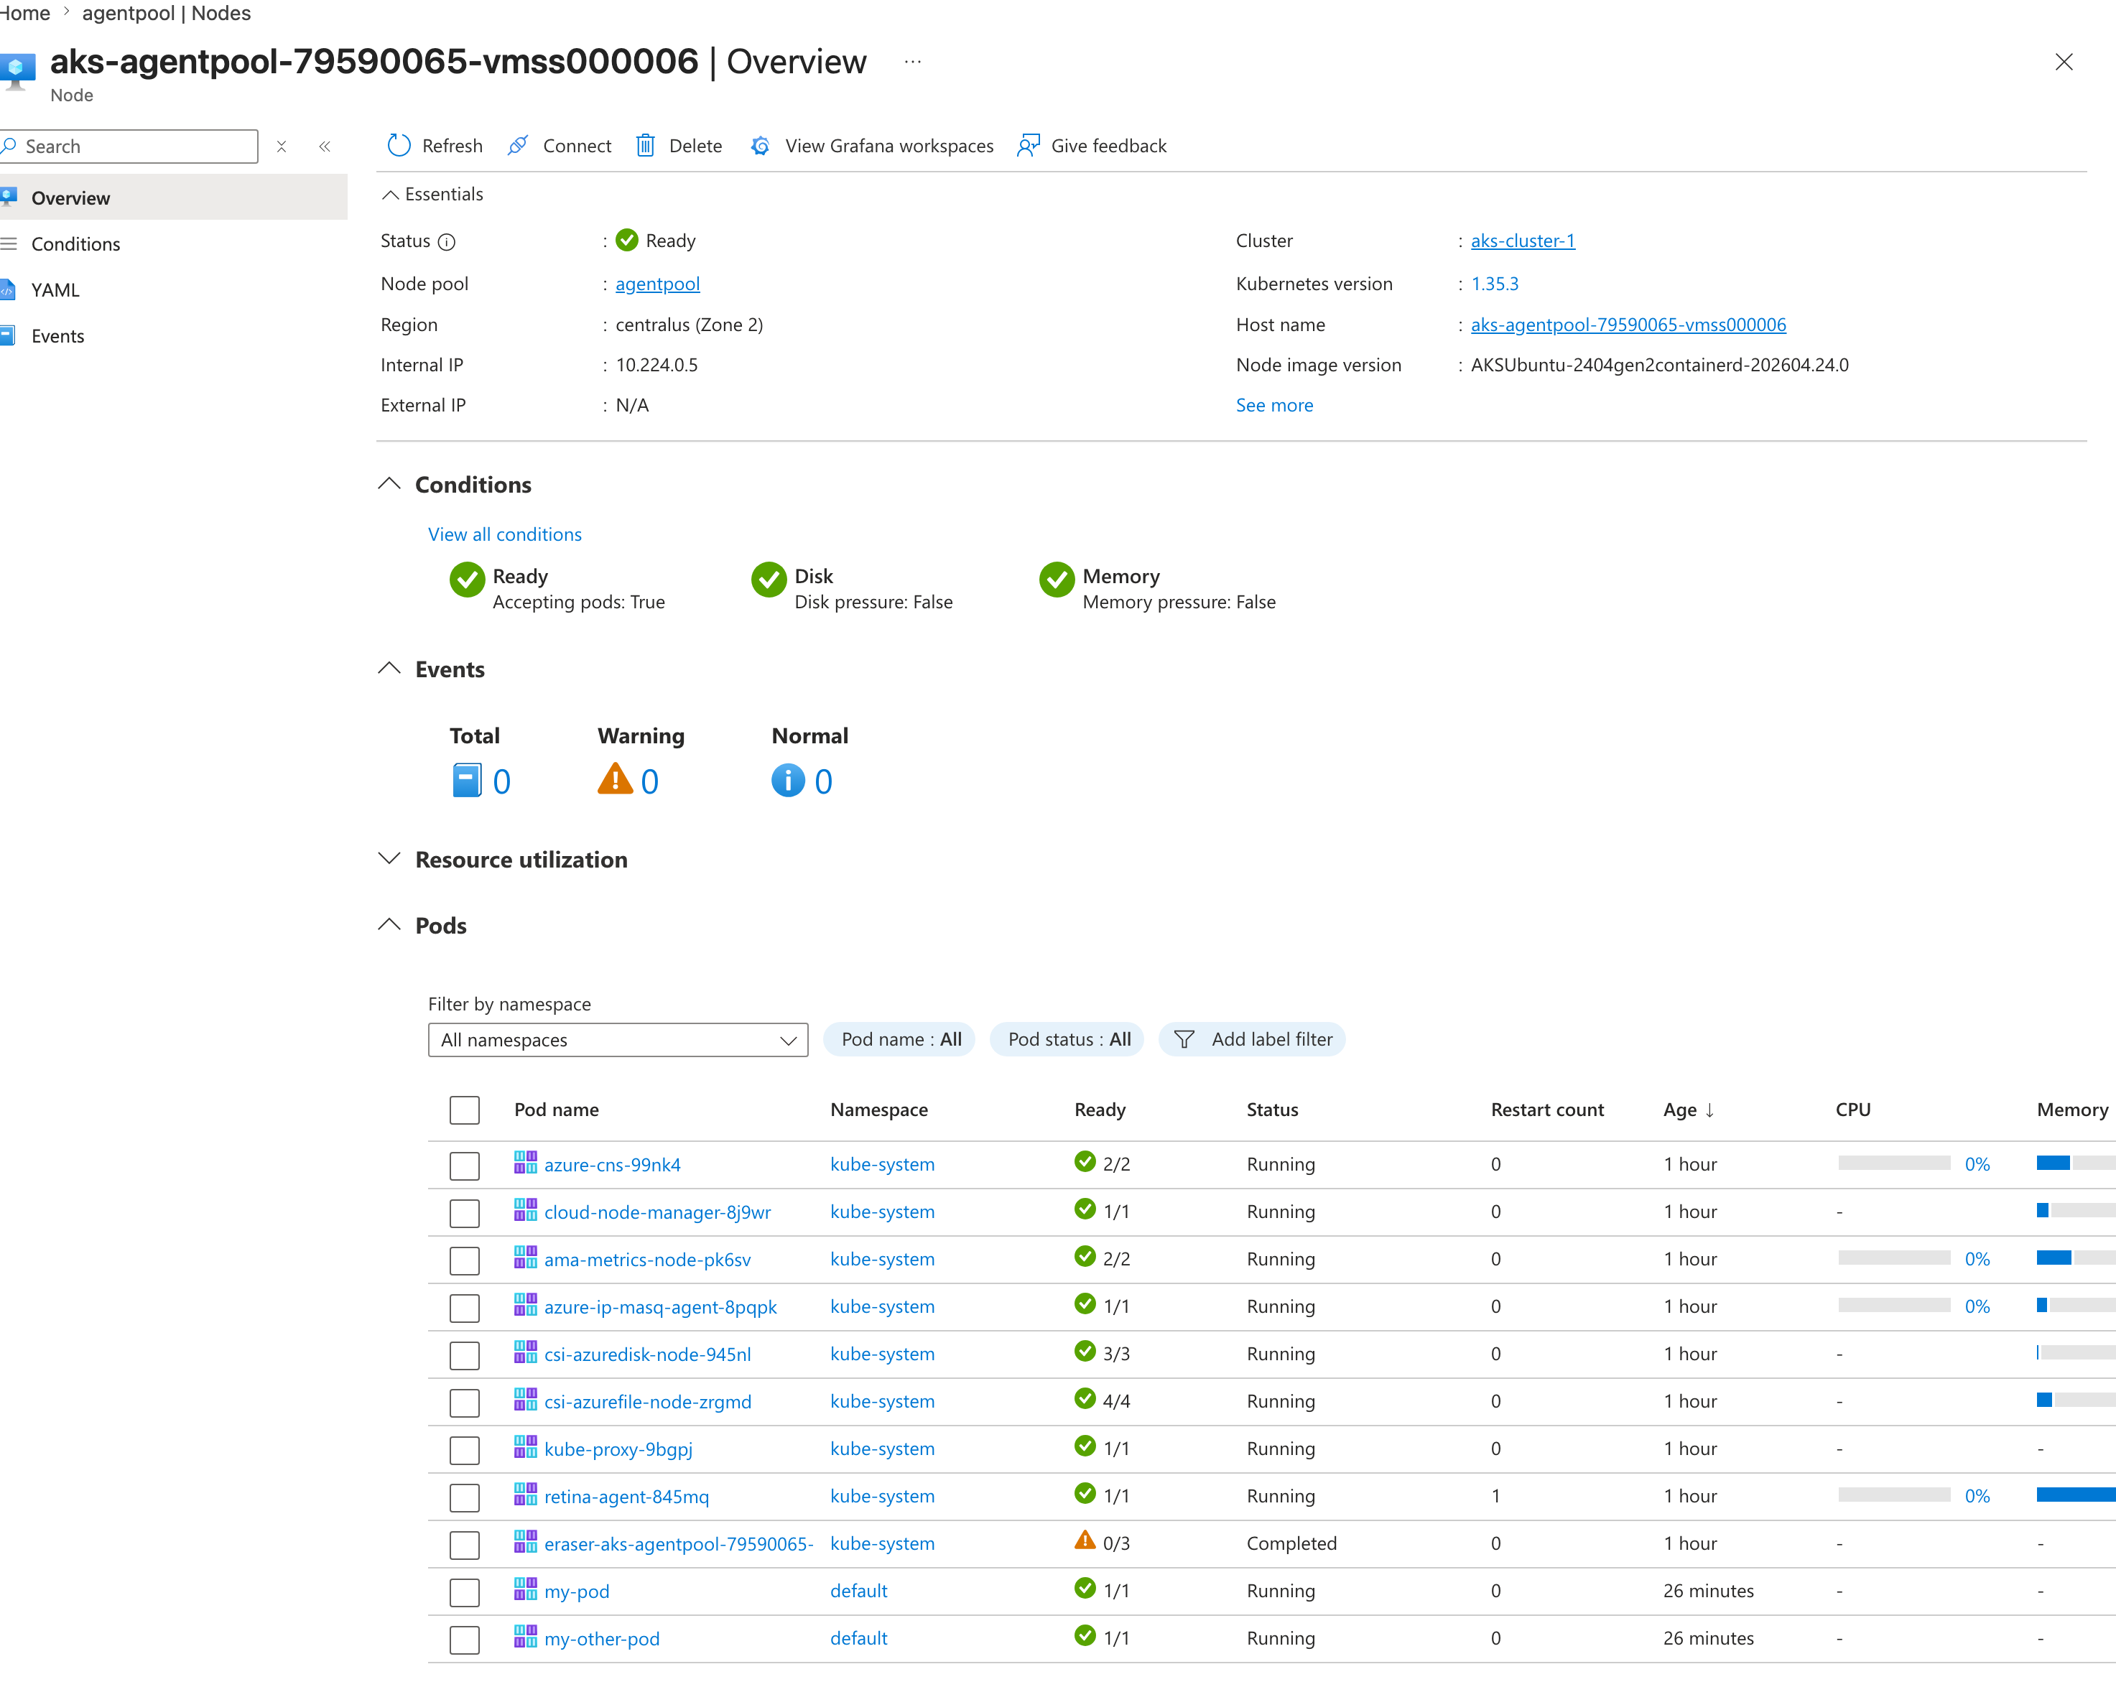The height and width of the screenshot is (1687, 2116).
Task: Click the Status info circle icon
Action: 447,241
